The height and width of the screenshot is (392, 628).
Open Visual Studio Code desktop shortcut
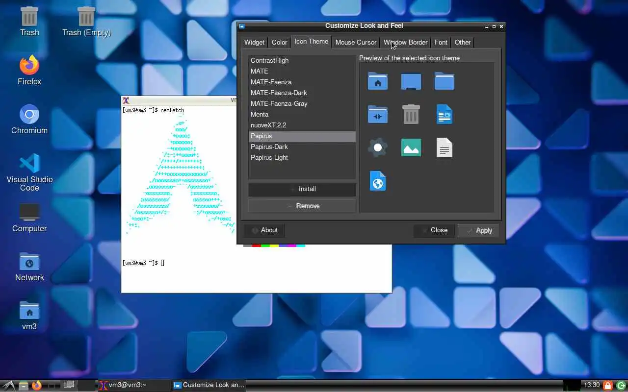coord(29,172)
